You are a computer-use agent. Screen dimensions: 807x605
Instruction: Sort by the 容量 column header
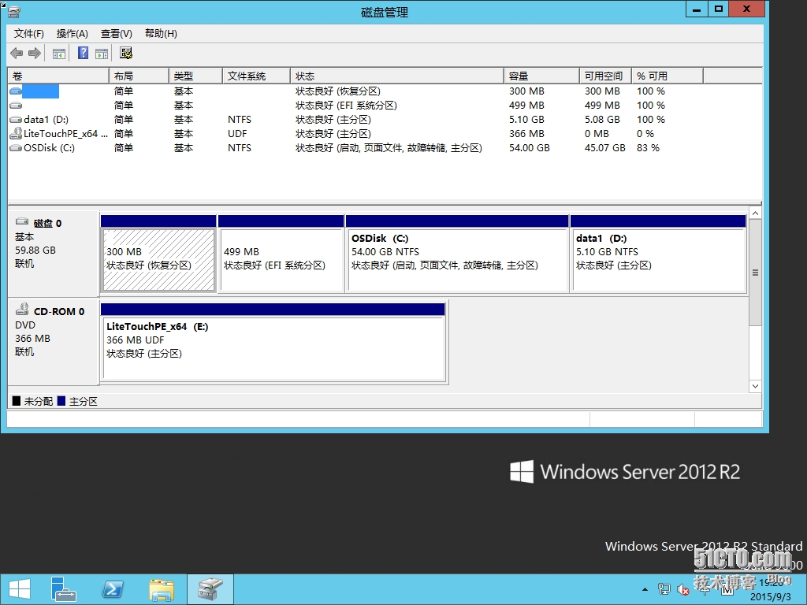(541, 76)
